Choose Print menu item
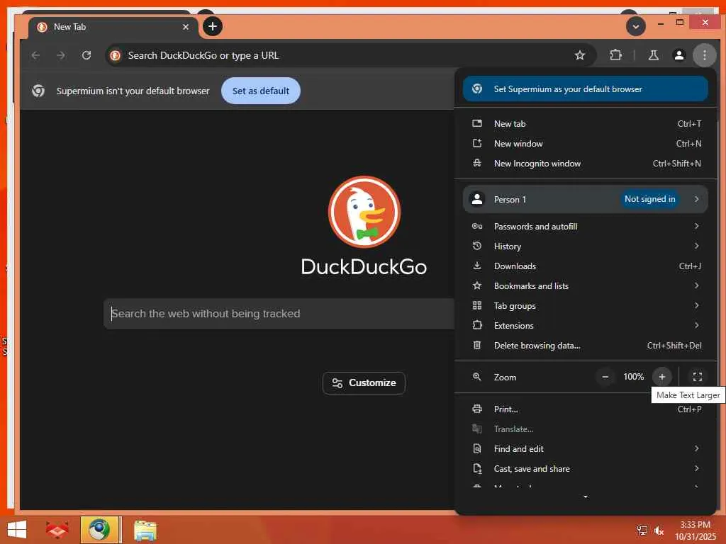The height and width of the screenshot is (544, 726). (x=585, y=409)
